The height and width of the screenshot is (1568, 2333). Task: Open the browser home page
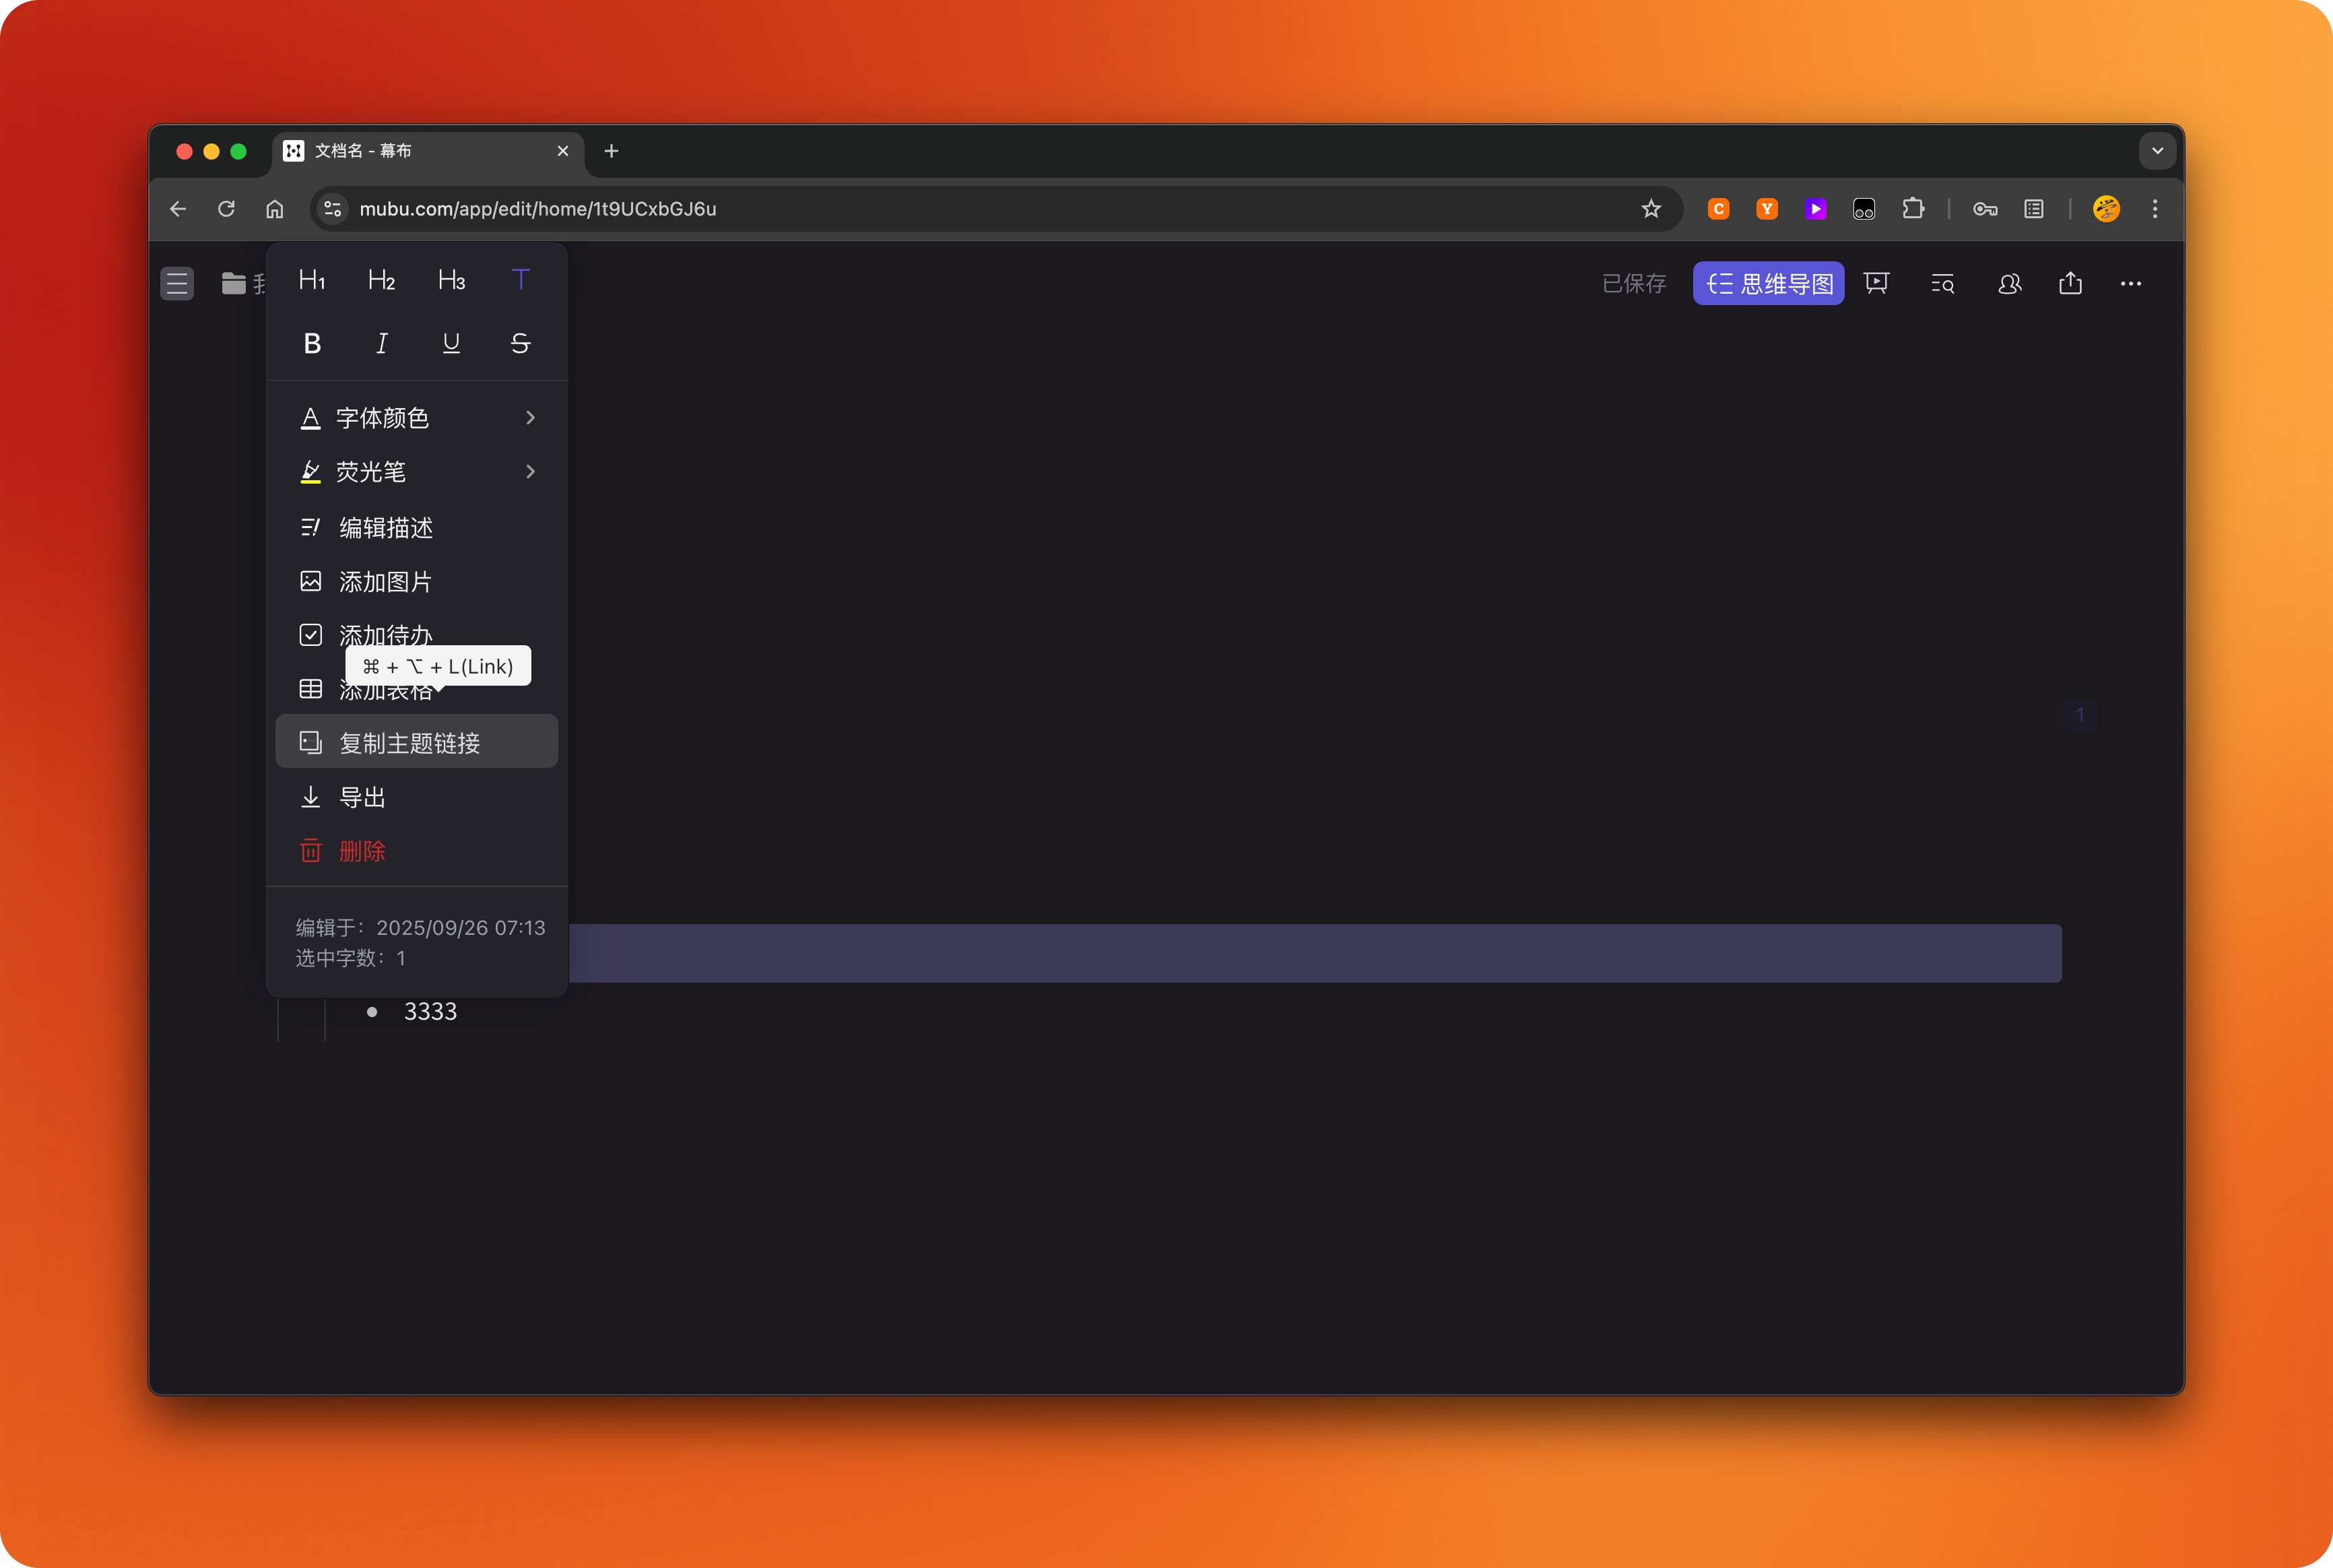275,209
